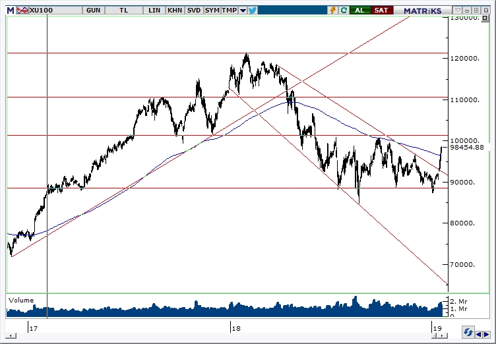Click the blue left arrow navigation button

[x=479, y=334]
